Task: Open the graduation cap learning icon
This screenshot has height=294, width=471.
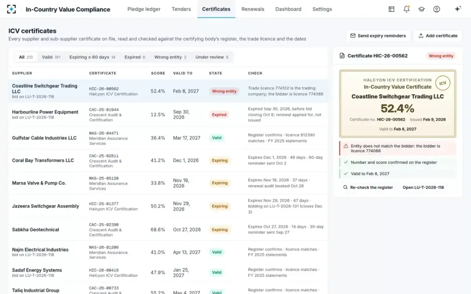Action: pyautogui.click(x=422, y=9)
